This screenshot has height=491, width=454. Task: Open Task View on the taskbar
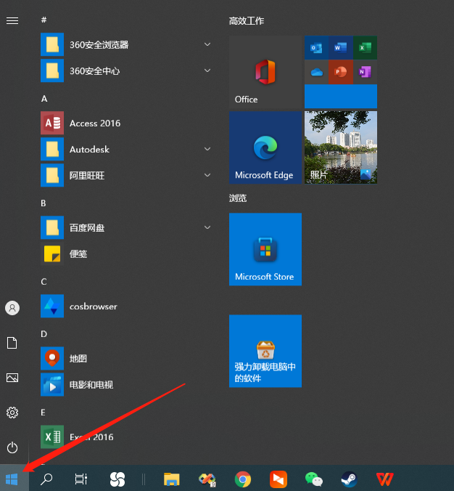point(81,479)
